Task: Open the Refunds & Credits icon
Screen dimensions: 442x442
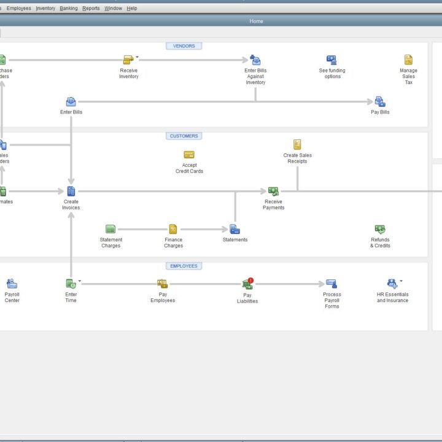Action: coord(380,229)
